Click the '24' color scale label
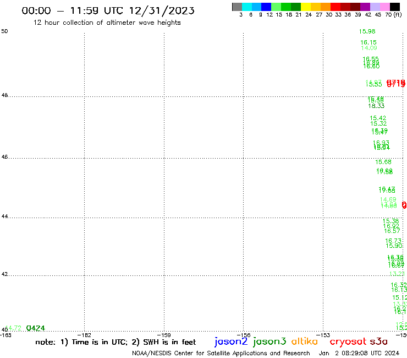This screenshot has width=407, height=358. pyautogui.click(x=309, y=15)
